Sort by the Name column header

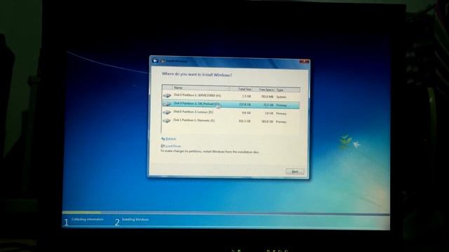[201, 87]
